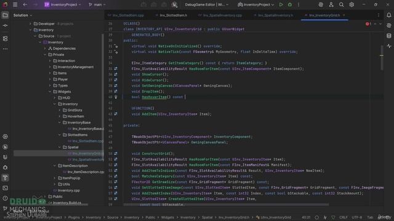
Task: Switch to Inv_SpatialInventory.h tab
Action: coord(273,15)
